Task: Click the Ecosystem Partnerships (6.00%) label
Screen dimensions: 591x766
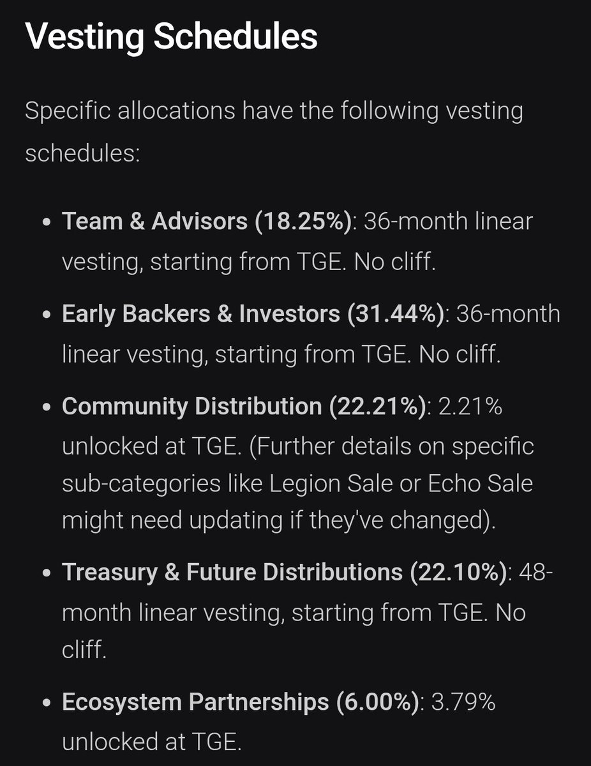Action: tap(242, 702)
